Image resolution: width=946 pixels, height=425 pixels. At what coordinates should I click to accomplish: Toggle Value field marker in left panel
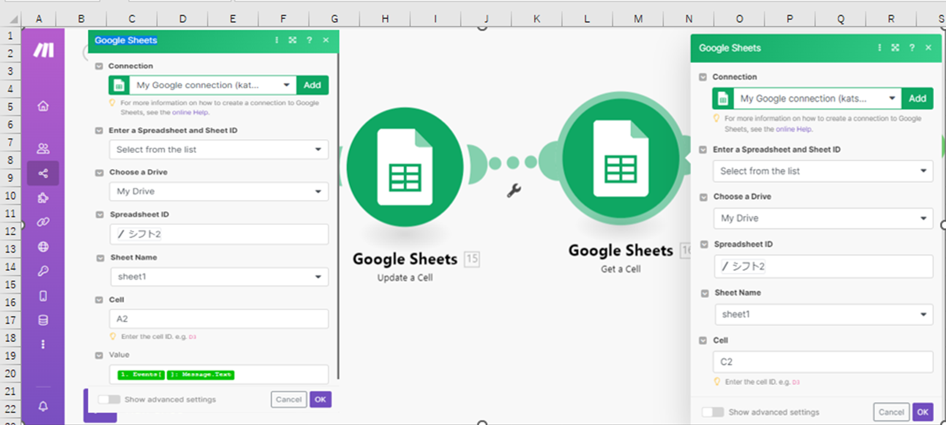99,355
